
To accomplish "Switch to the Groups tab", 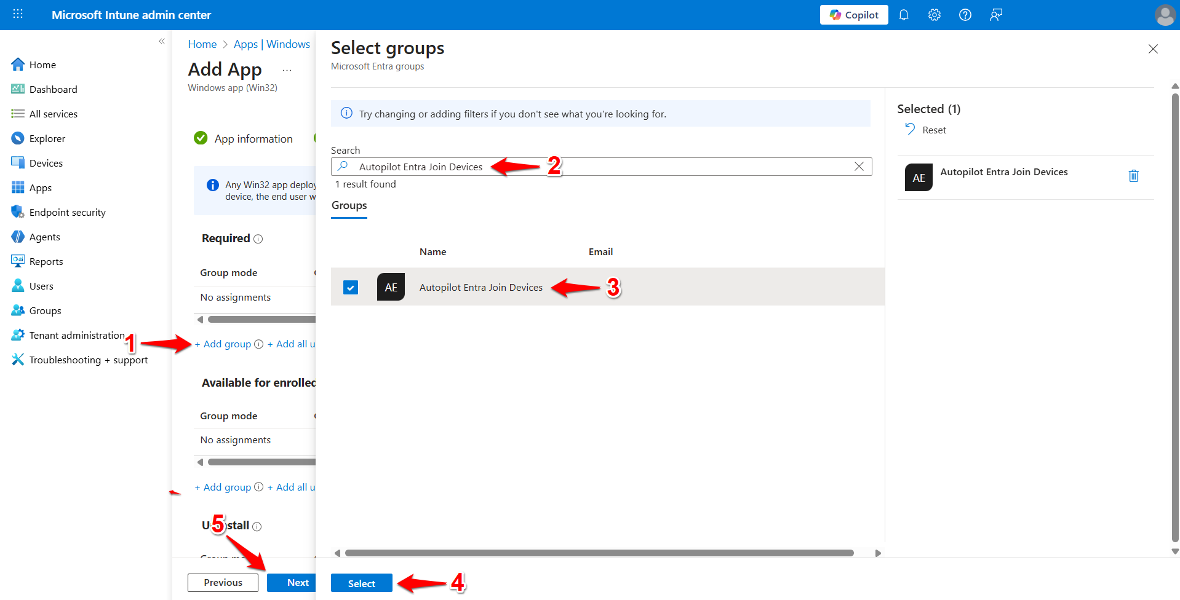I will click(349, 206).
